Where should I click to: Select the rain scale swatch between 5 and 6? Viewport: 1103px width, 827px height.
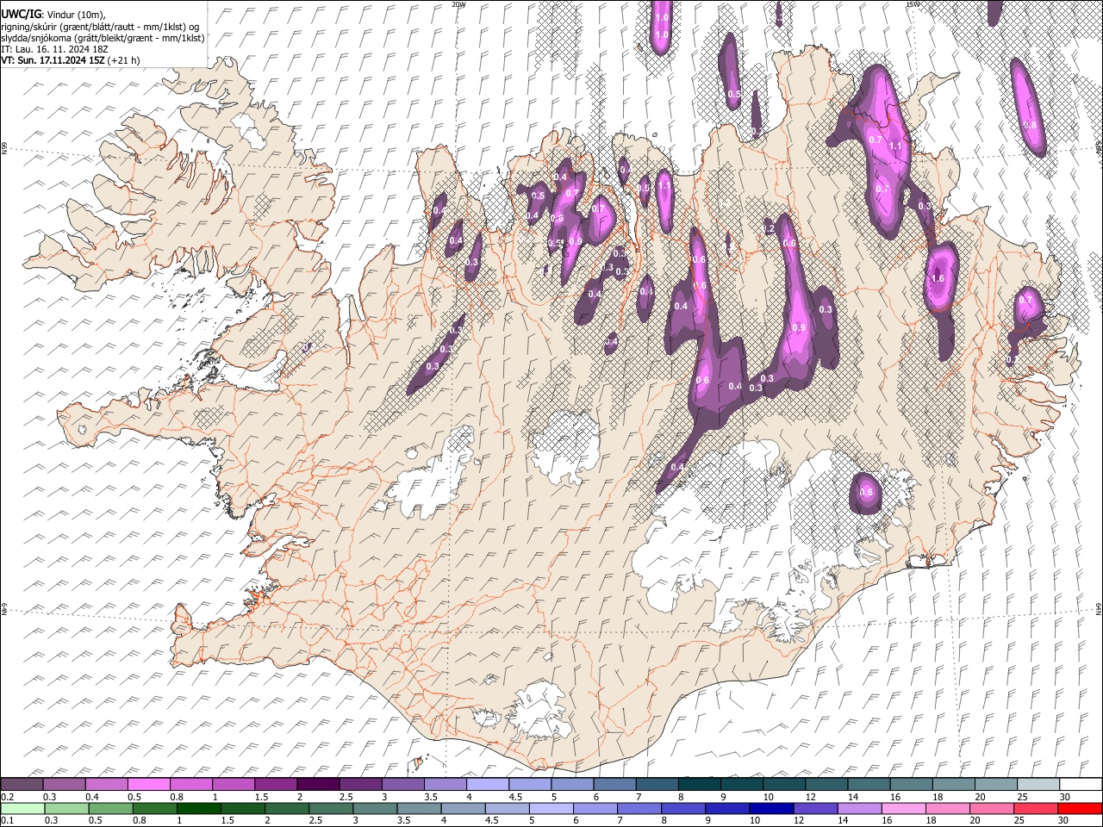coord(551,808)
